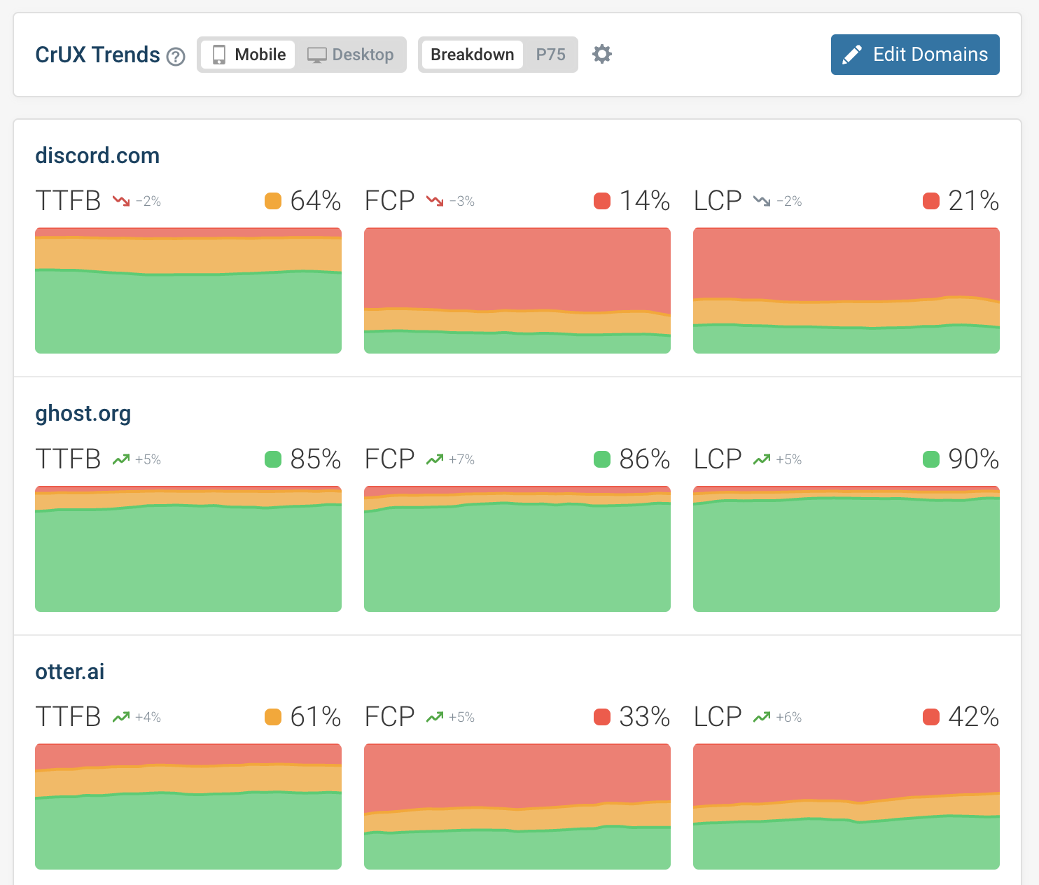Open the ghost.org FCP trend chart
The width and height of the screenshot is (1039, 885).
517,549
